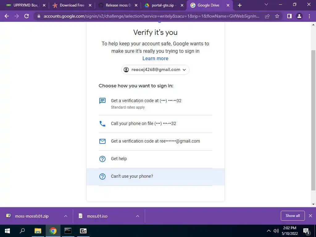Open the Chrome profile menu

point(299,16)
